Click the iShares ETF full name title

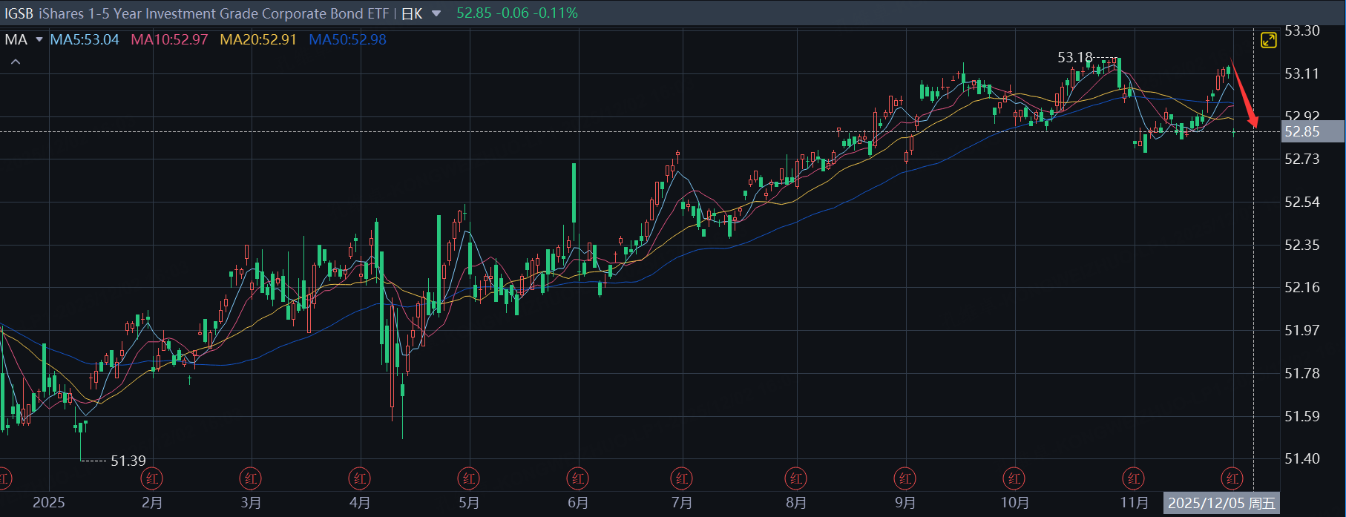pos(214,13)
